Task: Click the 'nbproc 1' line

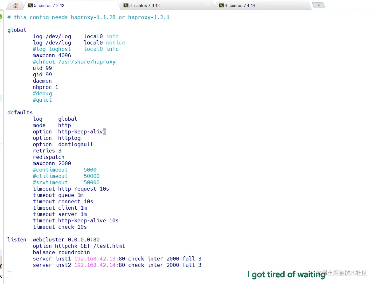Action: click(45, 87)
